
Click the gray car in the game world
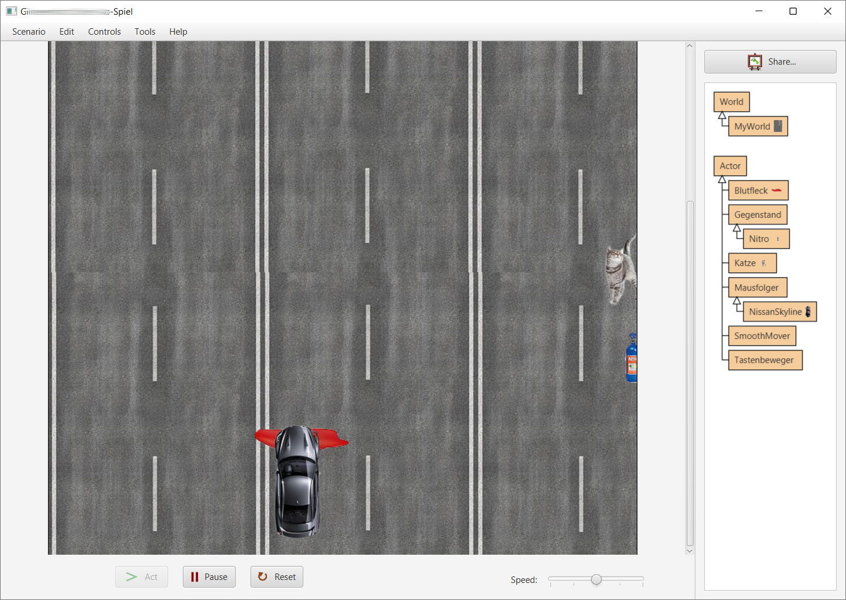[x=297, y=482]
